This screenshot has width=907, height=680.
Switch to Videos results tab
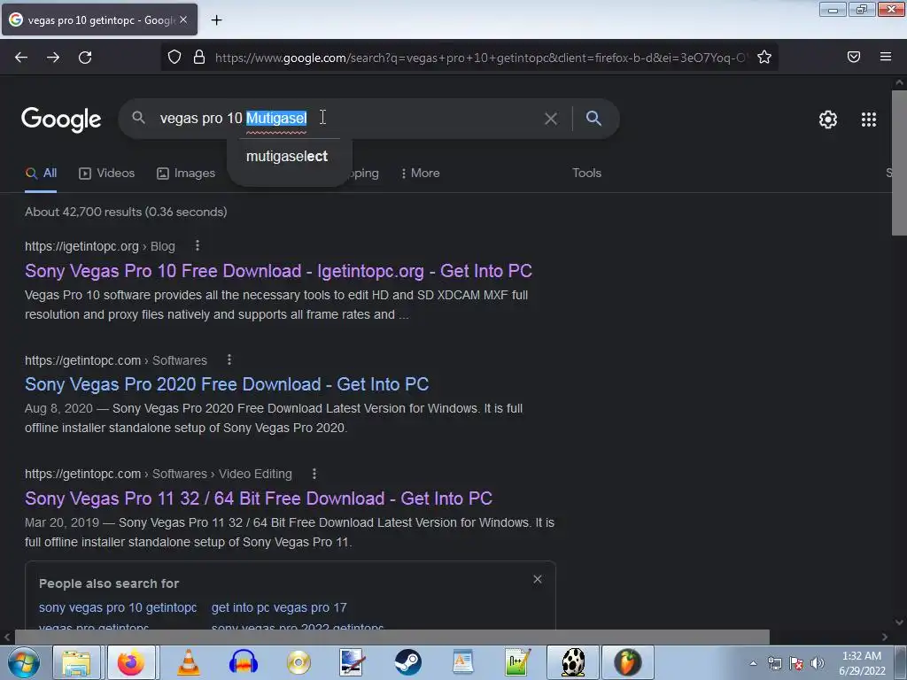tap(106, 173)
